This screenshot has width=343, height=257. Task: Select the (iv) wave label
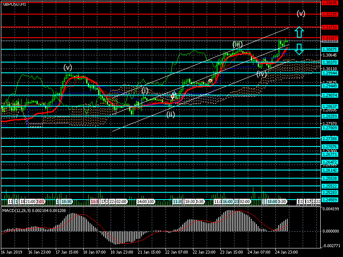tap(262, 74)
